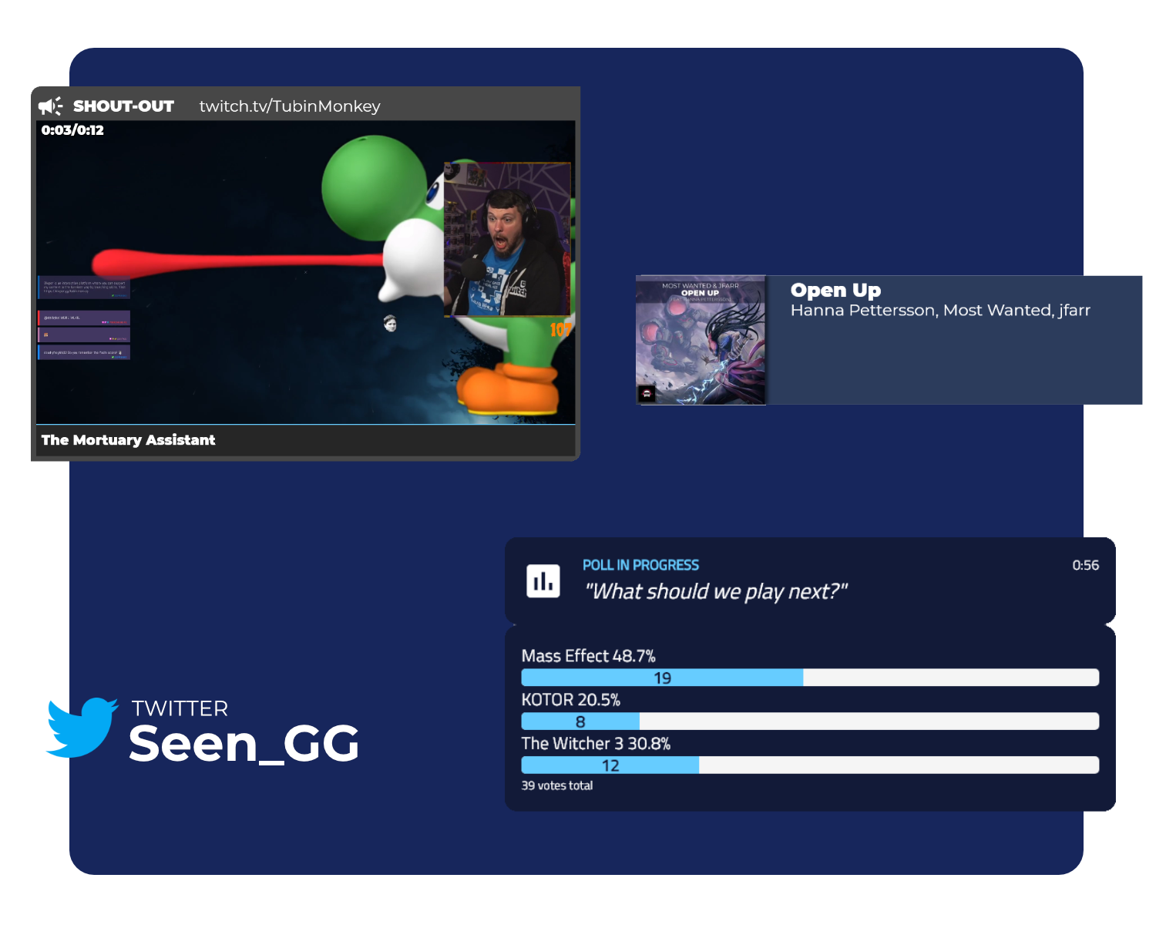Click the streamer webcam overlay in the clip
1156x925 pixels.
click(507, 240)
